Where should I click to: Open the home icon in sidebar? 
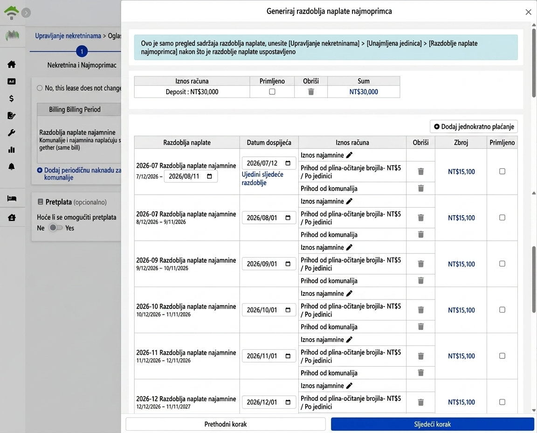click(11, 64)
